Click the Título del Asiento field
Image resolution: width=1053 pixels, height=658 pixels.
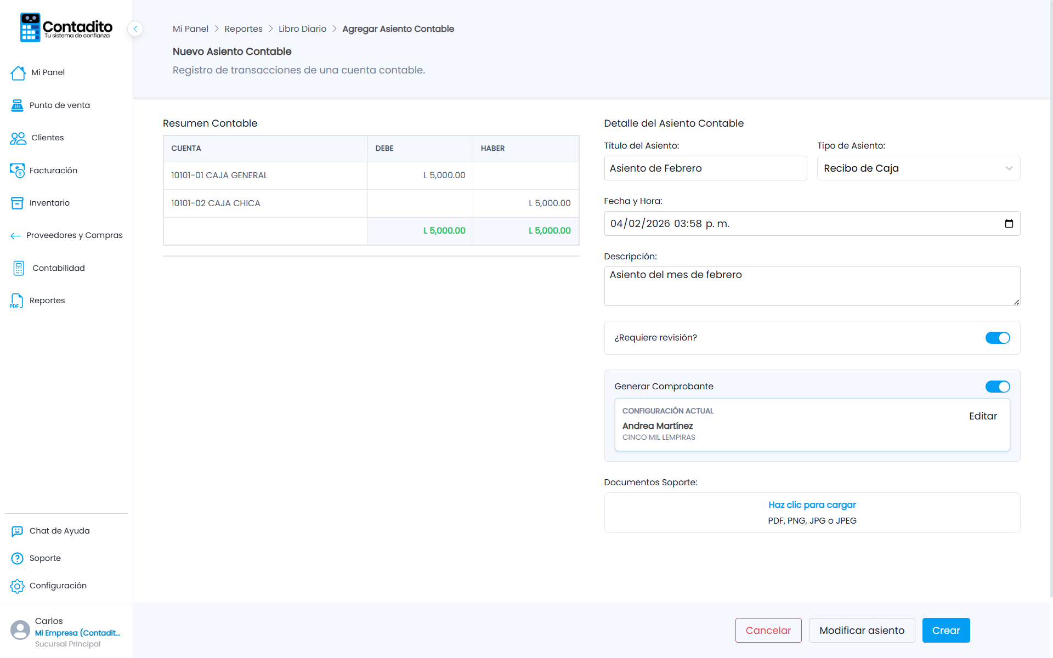tap(705, 168)
